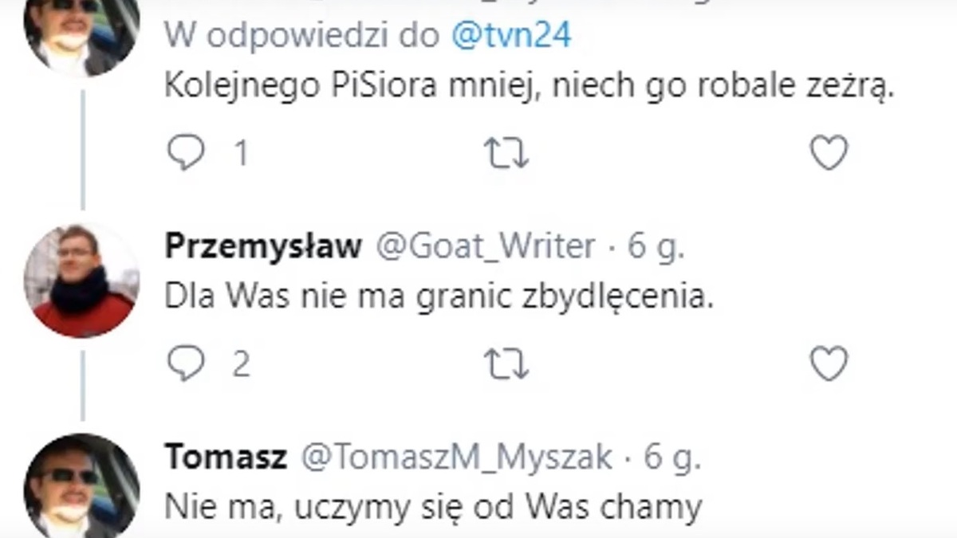Open the @tvn24 mention link
Image resolution: width=957 pixels, height=538 pixels.
pos(511,37)
